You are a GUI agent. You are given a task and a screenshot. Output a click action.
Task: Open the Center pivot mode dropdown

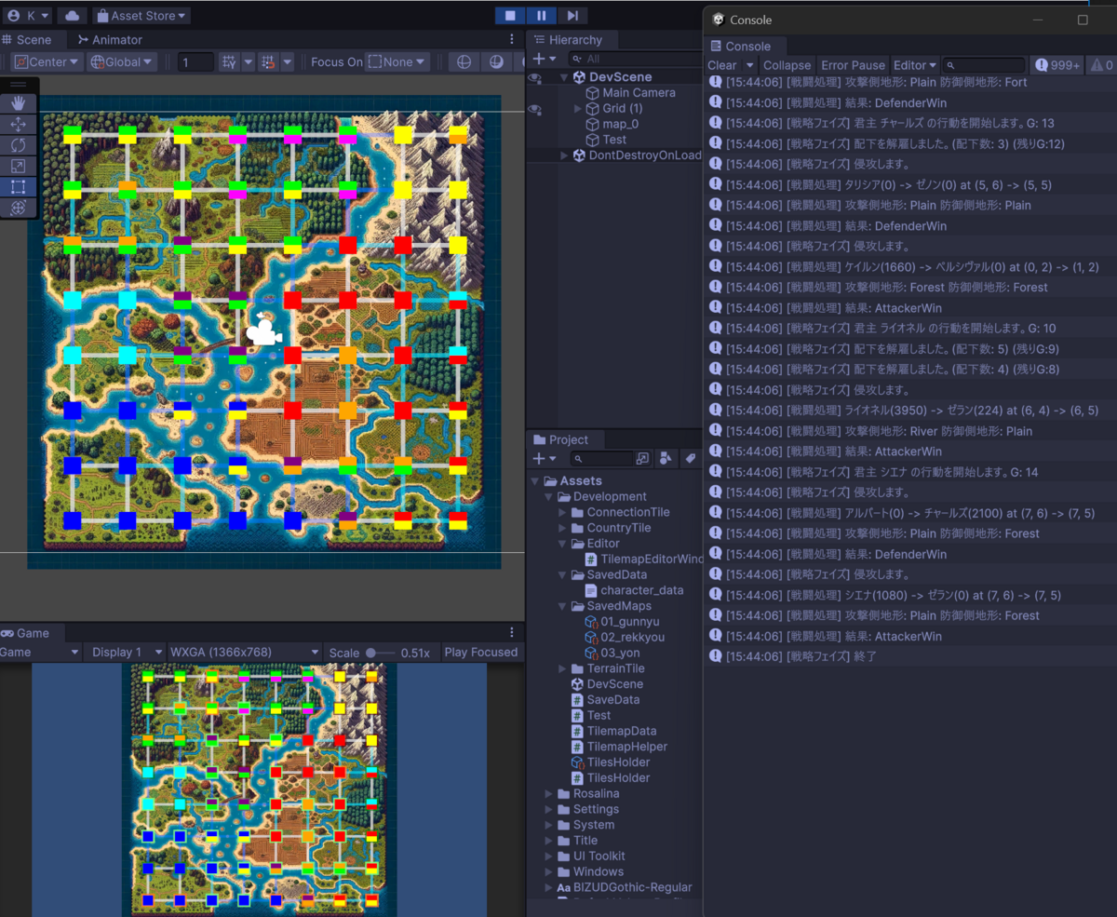point(47,61)
